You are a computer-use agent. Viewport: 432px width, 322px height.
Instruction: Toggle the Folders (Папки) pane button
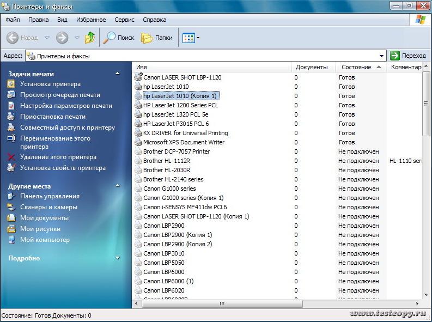click(157, 38)
